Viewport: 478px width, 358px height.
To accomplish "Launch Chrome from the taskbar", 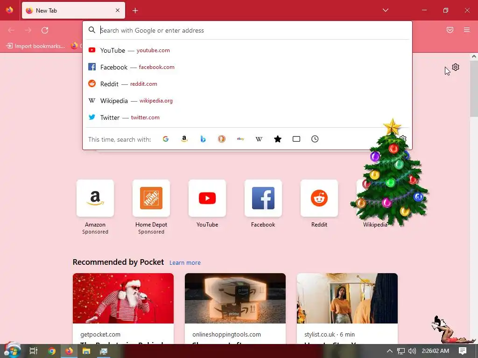I will pyautogui.click(x=51, y=351).
